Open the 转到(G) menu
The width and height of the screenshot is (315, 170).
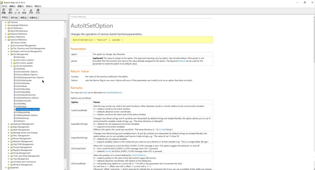(x=29, y=6)
